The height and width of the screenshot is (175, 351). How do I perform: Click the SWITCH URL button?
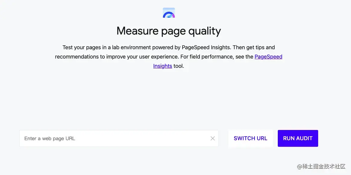pos(250,138)
